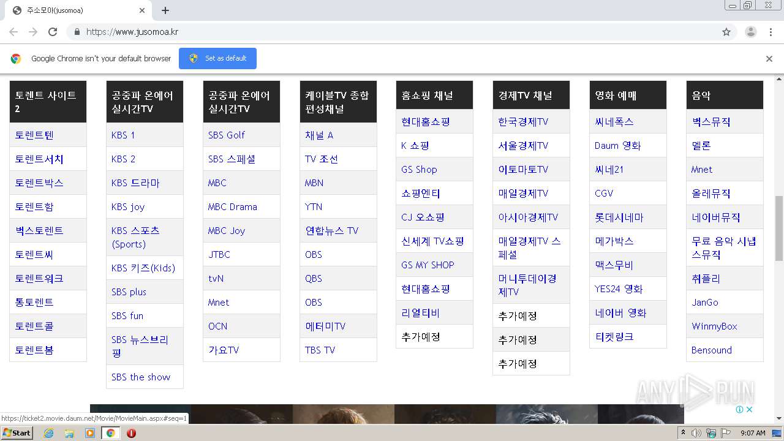Go back with the browser back arrow
The height and width of the screenshot is (441, 784).
pyautogui.click(x=13, y=32)
